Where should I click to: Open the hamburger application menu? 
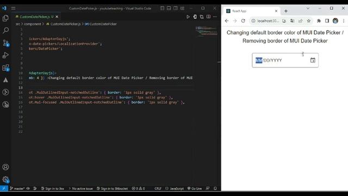pos(13,8)
